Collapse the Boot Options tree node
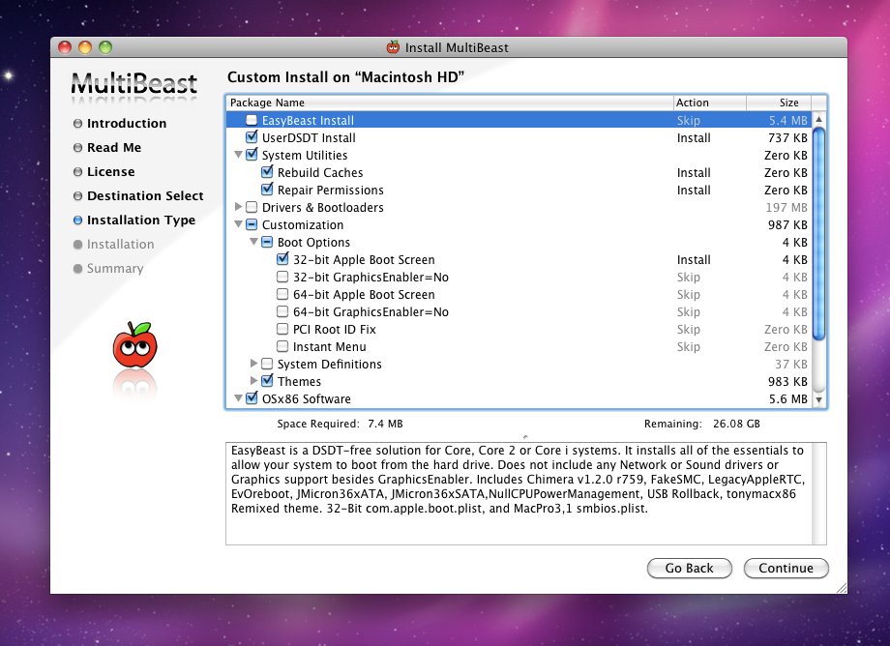 (253, 243)
